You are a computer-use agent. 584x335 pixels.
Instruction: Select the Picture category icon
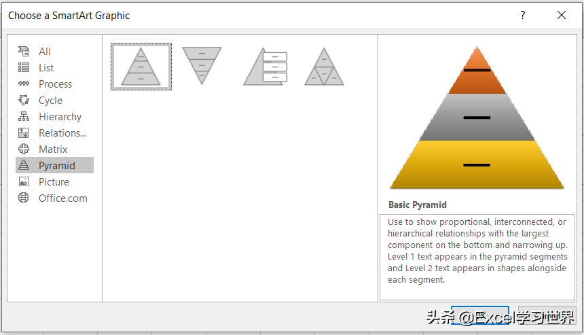pos(24,181)
